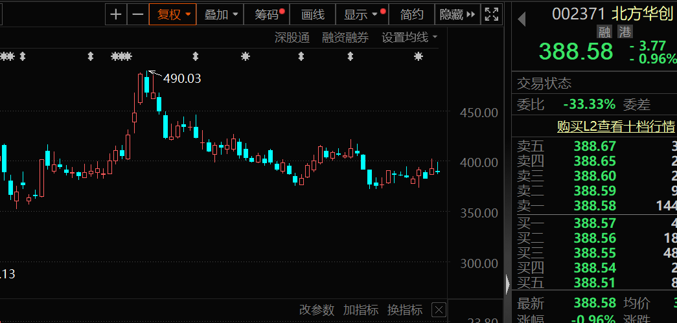
Task: Open the 复权 dropdown
Action: point(172,14)
